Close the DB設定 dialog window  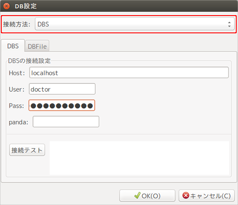point(6,6)
